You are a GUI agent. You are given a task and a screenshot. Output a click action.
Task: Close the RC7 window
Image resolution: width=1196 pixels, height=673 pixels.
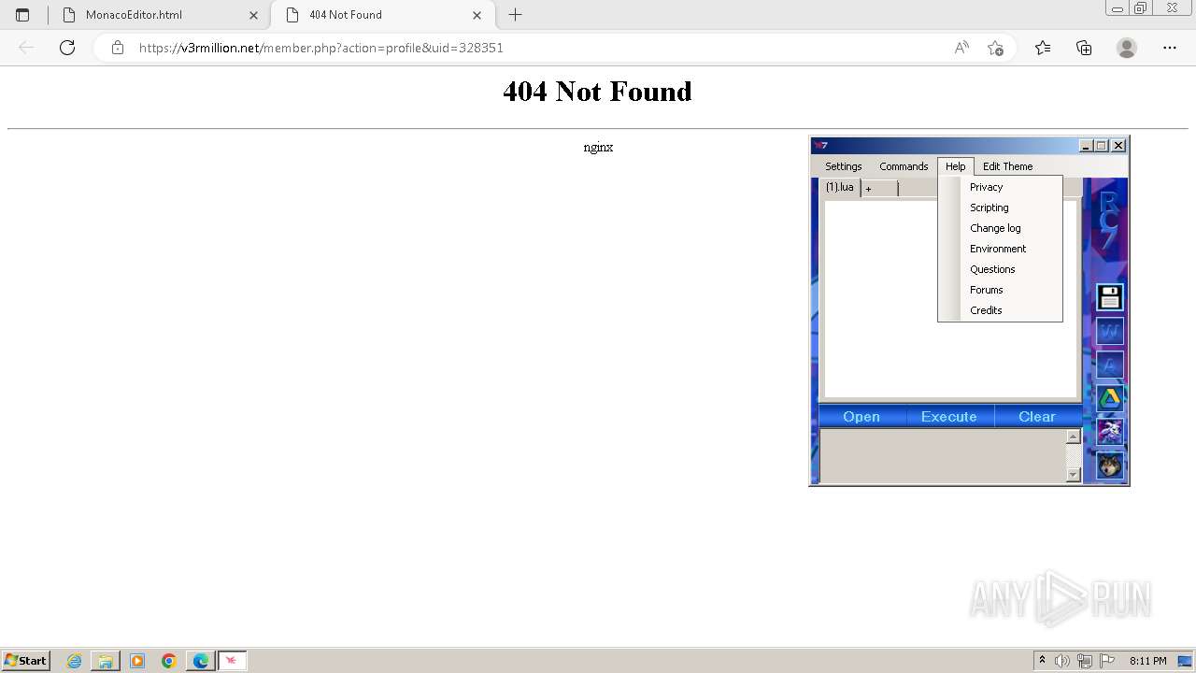[1118, 146]
